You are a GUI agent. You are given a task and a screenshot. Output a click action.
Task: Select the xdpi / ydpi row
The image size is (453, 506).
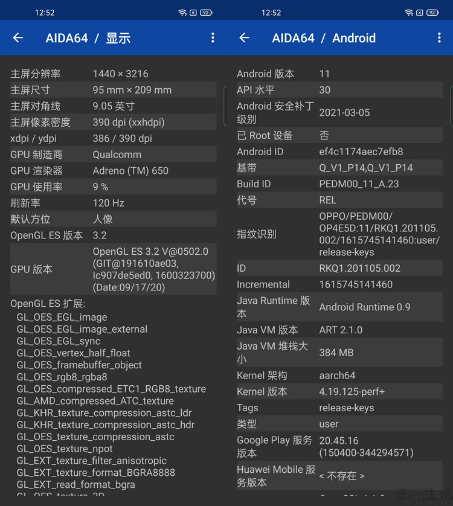(114, 138)
